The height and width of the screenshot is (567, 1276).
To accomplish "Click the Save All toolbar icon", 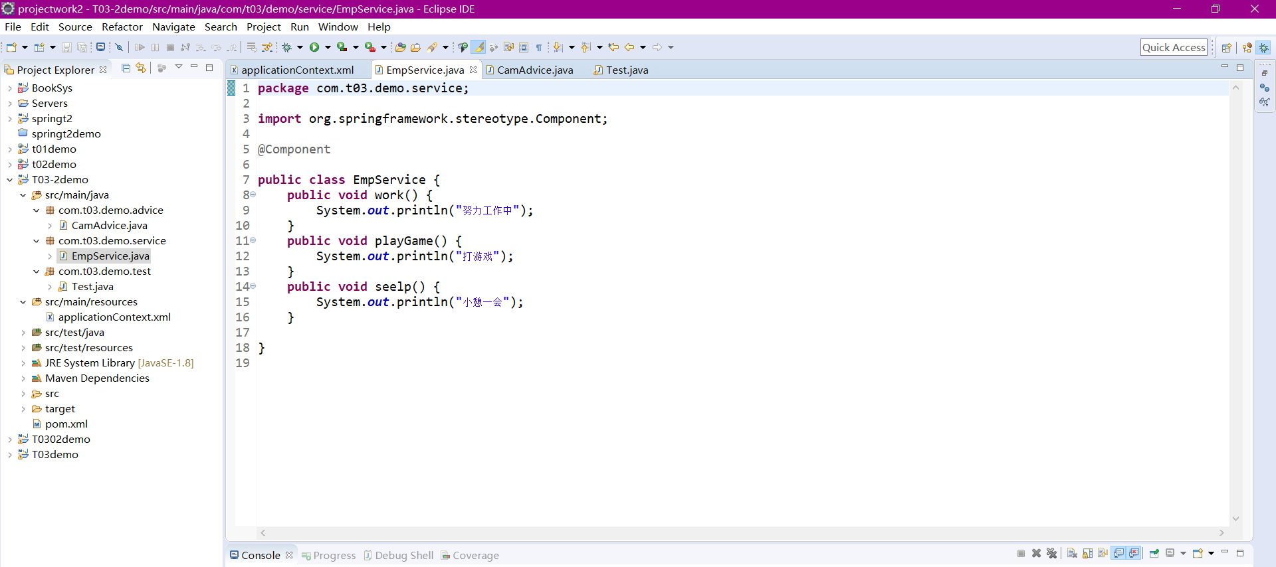I will coord(82,47).
